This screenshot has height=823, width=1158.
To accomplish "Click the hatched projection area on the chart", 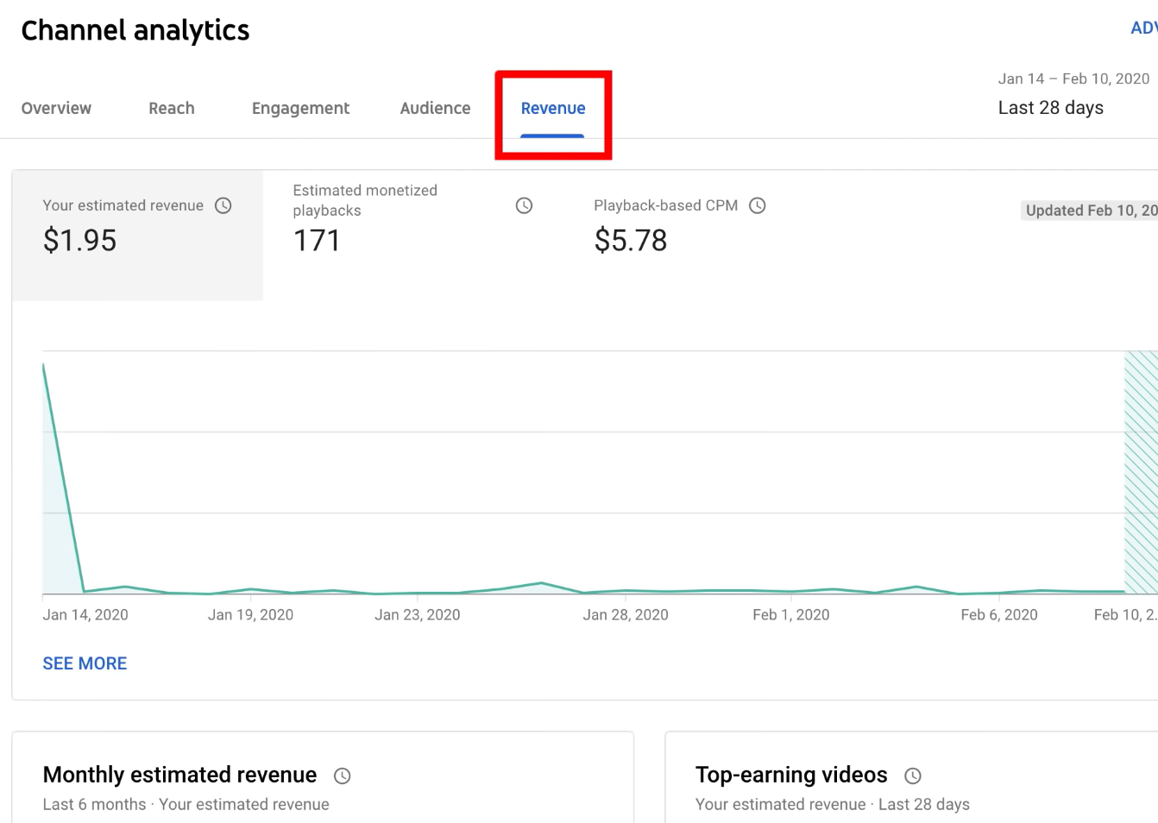I will (1139, 474).
